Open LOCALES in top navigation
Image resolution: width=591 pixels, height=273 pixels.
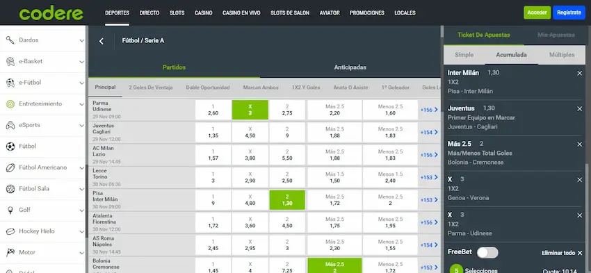(405, 13)
